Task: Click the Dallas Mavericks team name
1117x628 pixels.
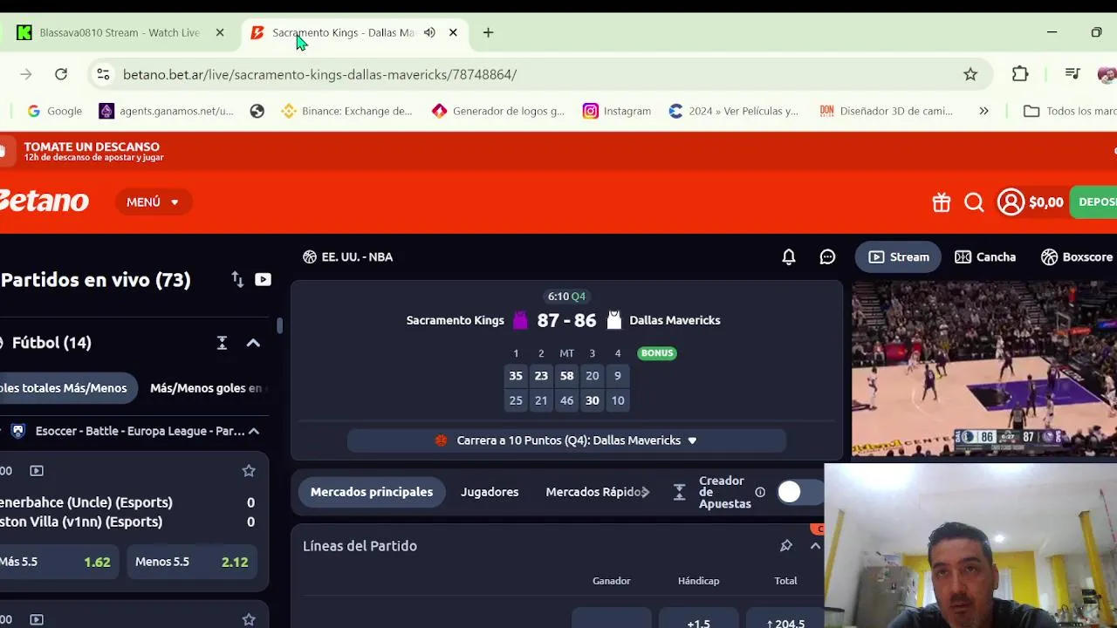Action: click(675, 320)
